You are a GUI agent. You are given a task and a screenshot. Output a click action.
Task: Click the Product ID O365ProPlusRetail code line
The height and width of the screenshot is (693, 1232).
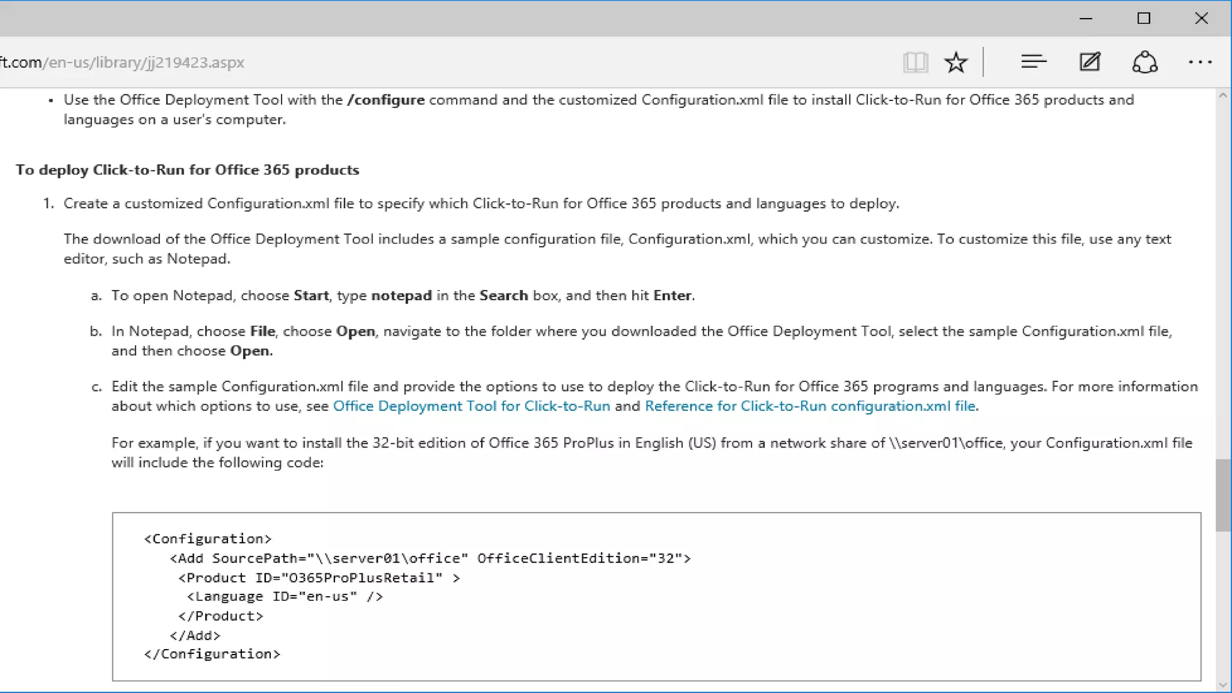[x=319, y=578]
